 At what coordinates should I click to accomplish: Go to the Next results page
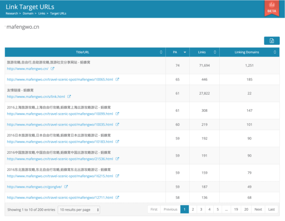[x=258, y=209]
